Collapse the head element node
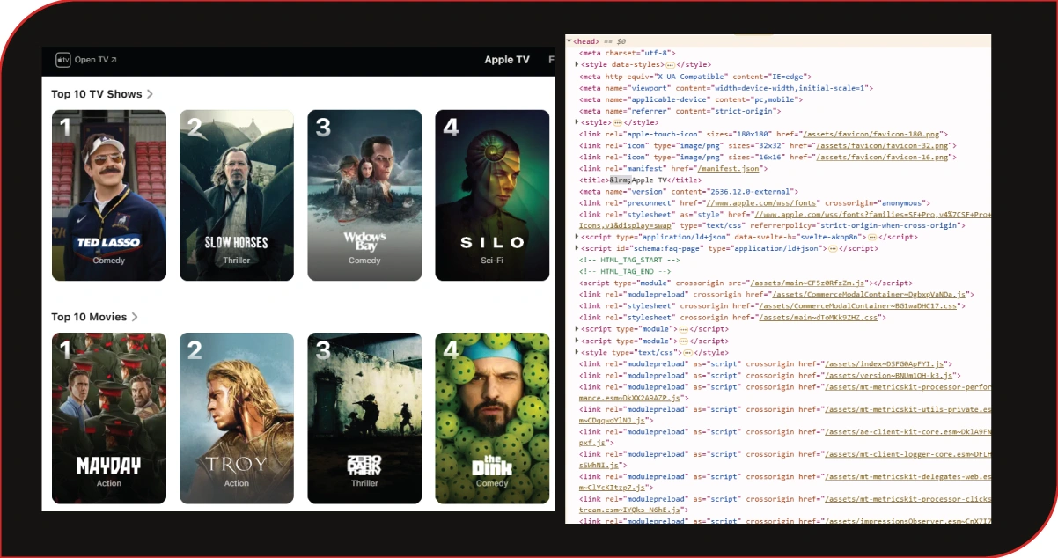The image size is (1058, 558). [x=569, y=41]
